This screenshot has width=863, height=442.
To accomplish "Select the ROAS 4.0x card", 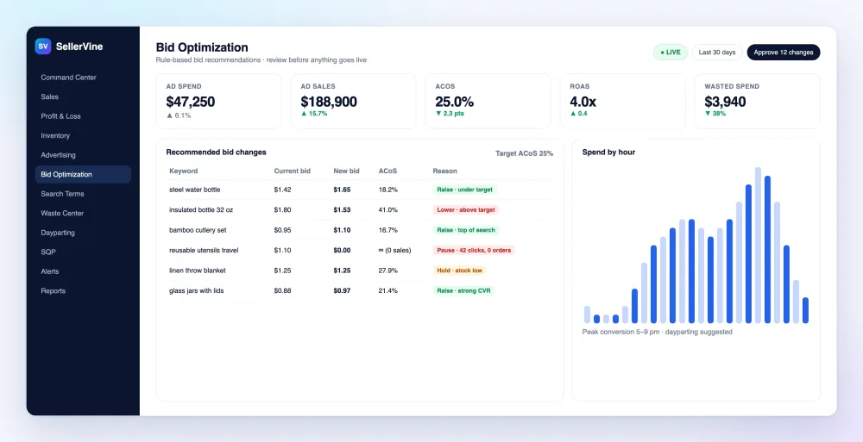I will (622, 101).
